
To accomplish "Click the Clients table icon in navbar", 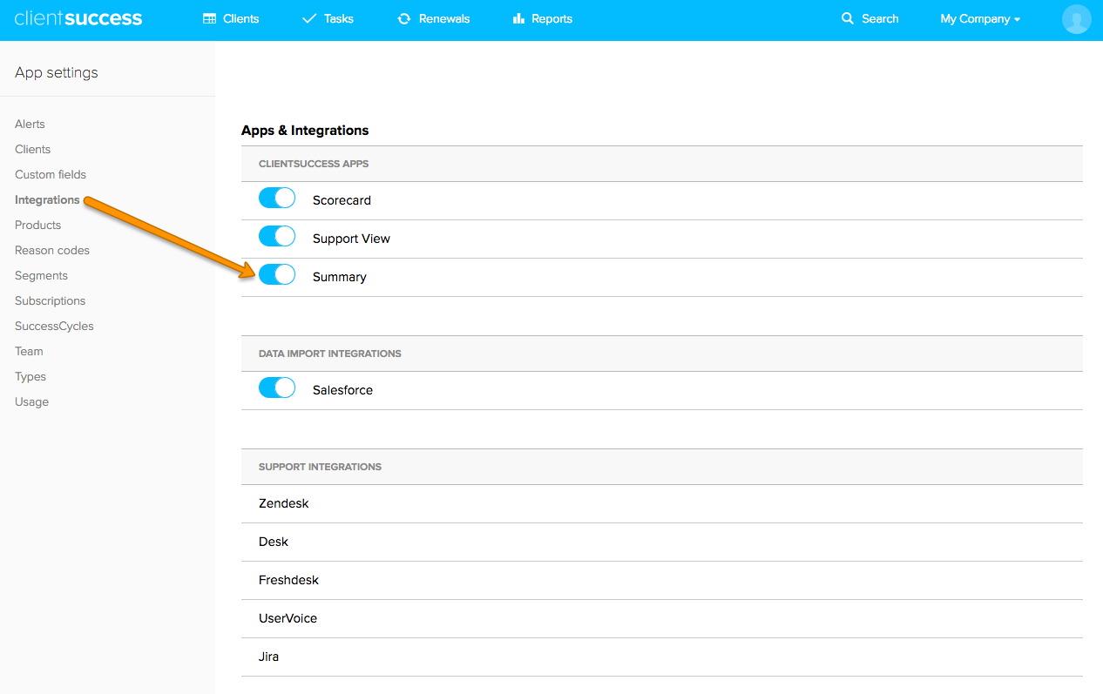I will point(209,18).
